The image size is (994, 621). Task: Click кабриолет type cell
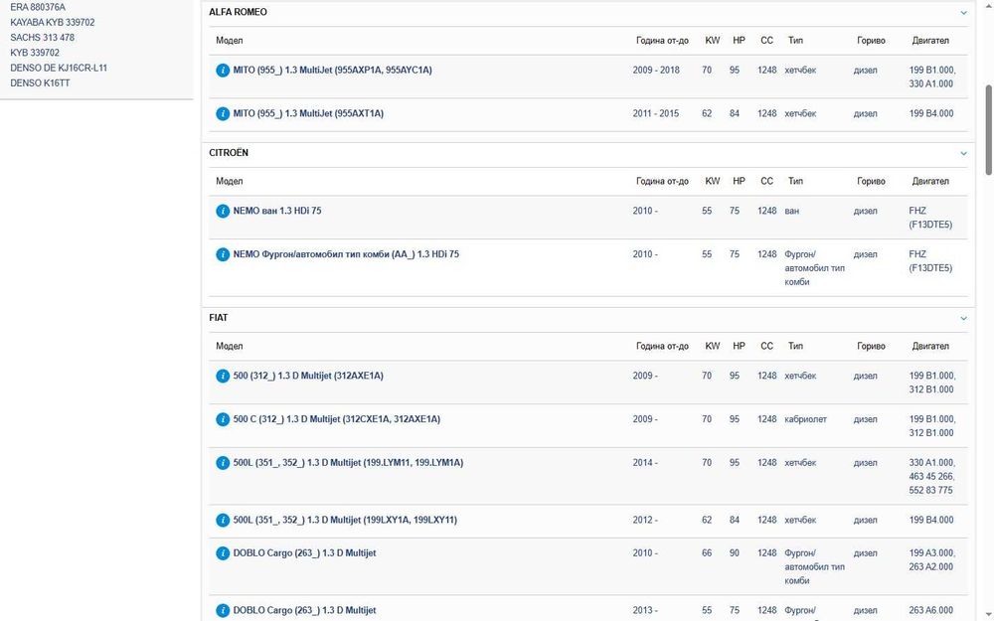pyautogui.click(x=806, y=419)
